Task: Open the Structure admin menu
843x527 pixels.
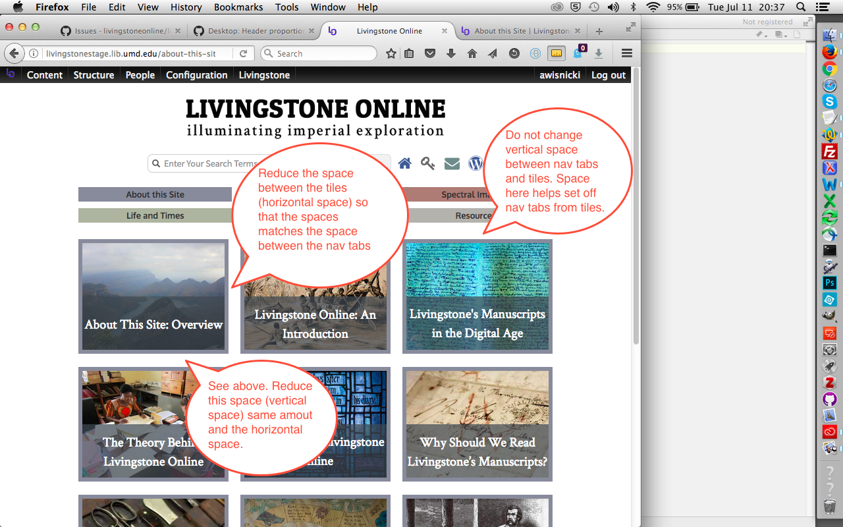Action: click(x=94, y=75)
